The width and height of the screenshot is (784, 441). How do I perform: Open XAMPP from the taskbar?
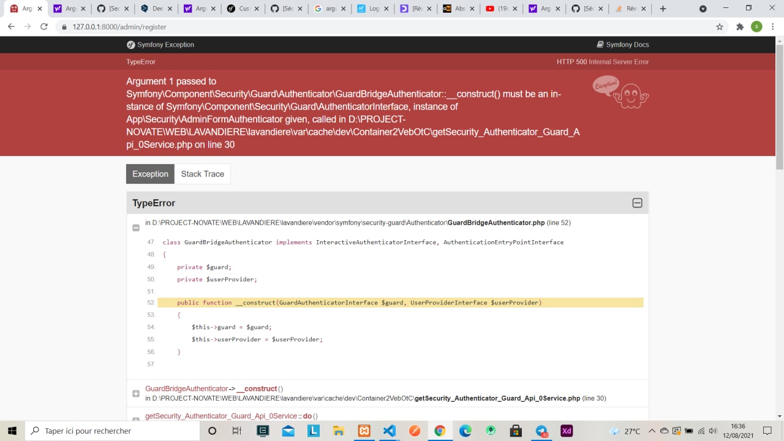364,431
